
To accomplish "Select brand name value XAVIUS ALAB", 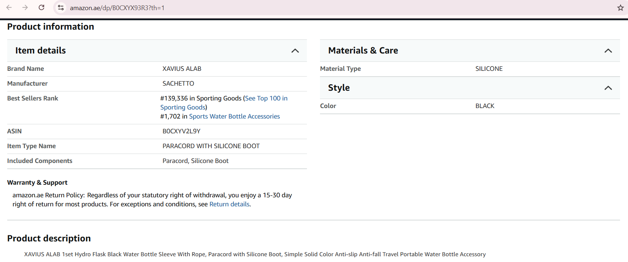I will coord(182,69).
